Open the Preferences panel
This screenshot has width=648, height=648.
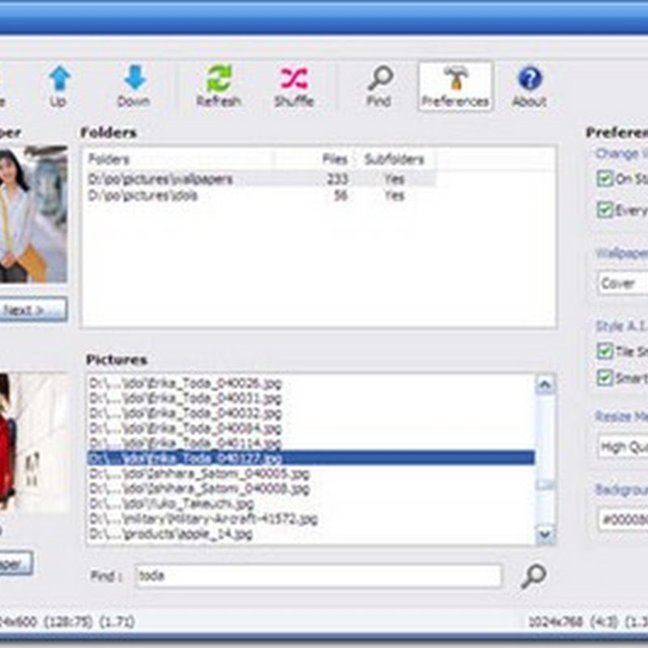[455, 87]
